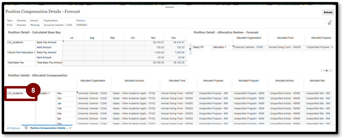Click the Position Compensation Details tab icon
The image size is (342, 138).
26,128
